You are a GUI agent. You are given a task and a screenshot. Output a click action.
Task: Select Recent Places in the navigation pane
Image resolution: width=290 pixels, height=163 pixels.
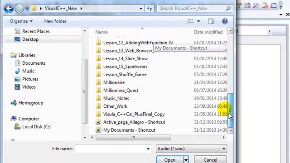36,31
